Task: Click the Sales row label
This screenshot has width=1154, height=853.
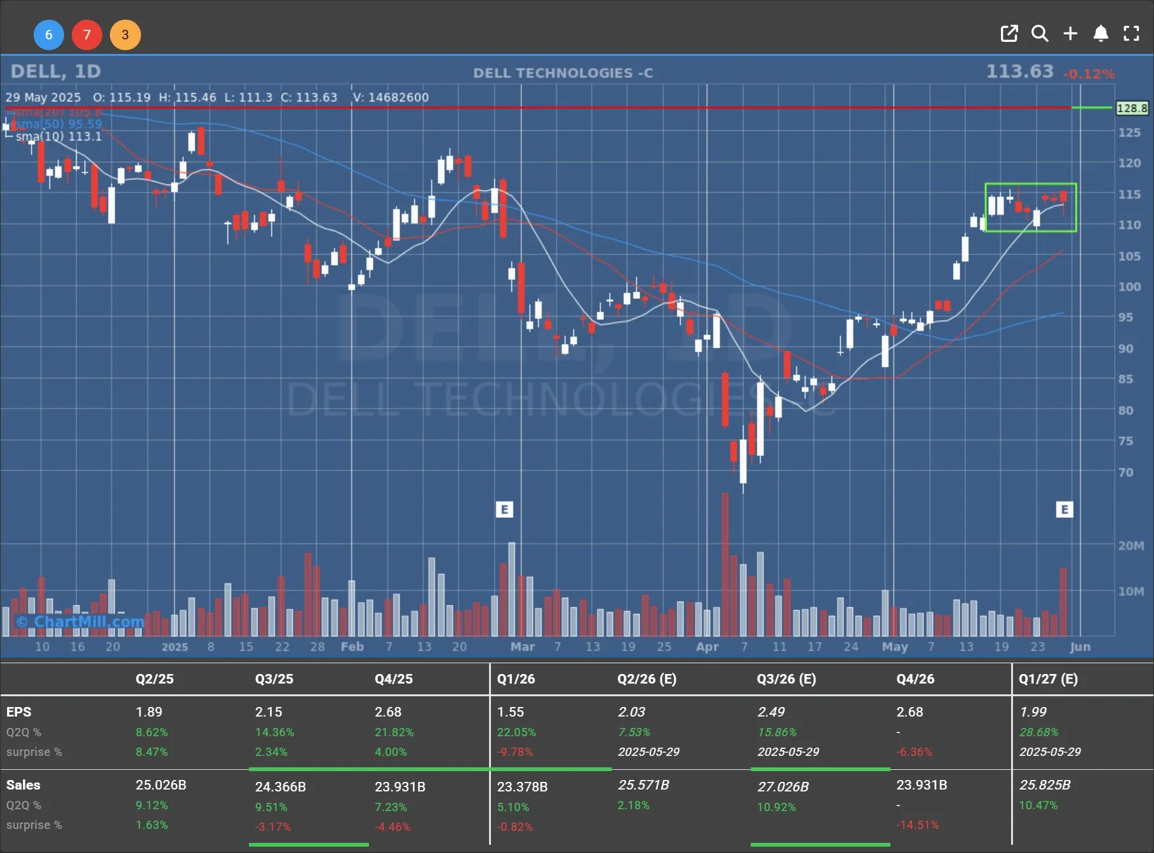Action: coord(23,785)
